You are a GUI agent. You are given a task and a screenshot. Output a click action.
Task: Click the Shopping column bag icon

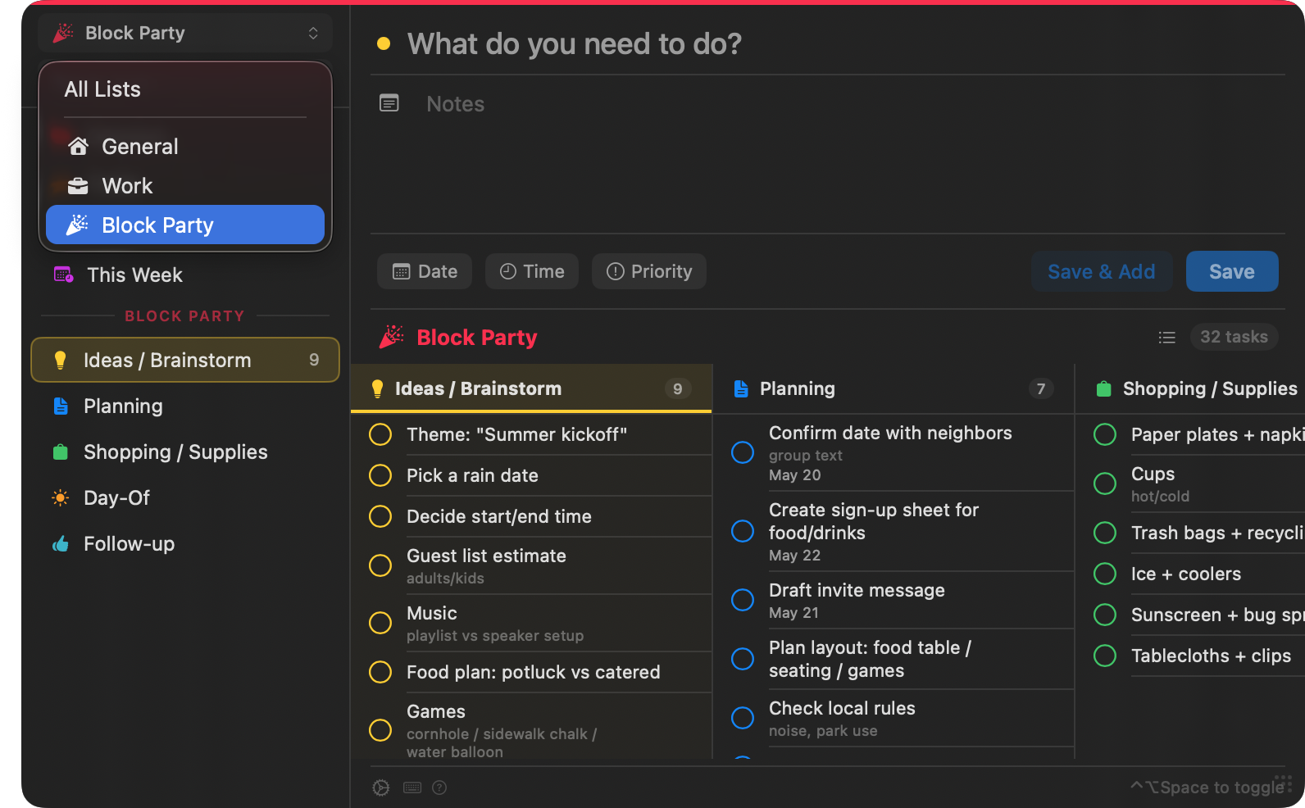pos(1104,388)
